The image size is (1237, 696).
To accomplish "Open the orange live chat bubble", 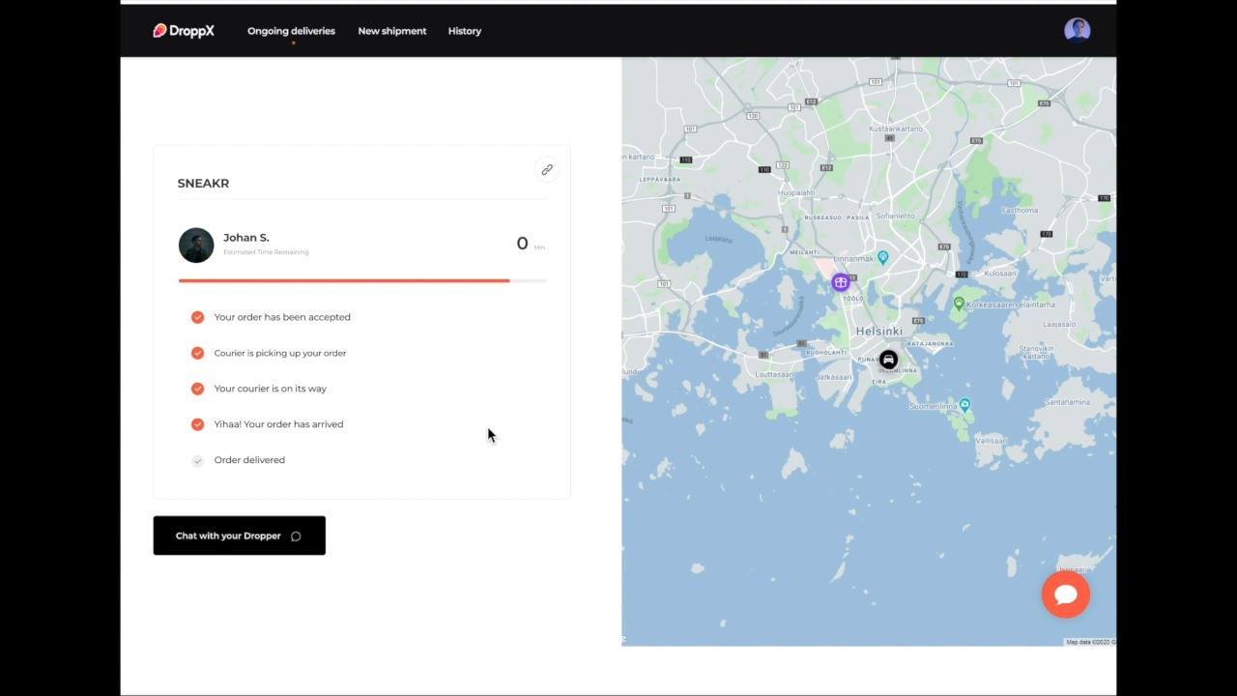I will click(1066, 594).
